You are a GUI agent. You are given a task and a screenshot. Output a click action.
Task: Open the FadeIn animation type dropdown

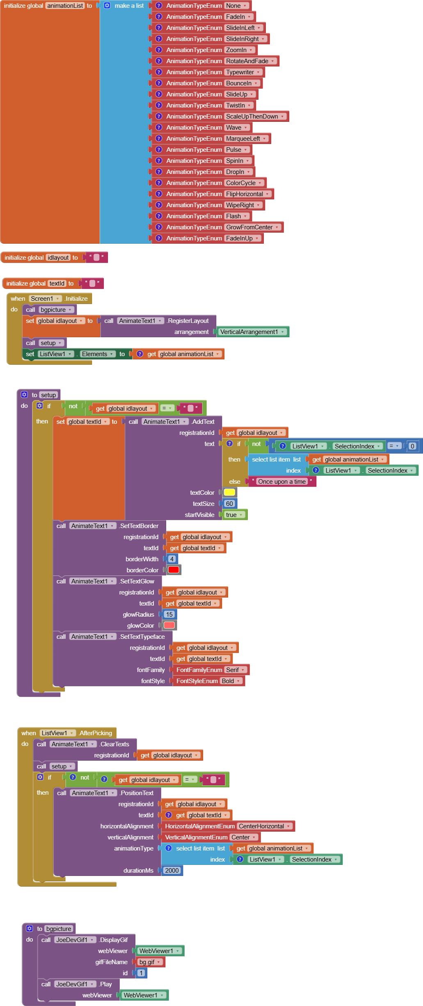(238, 17)
